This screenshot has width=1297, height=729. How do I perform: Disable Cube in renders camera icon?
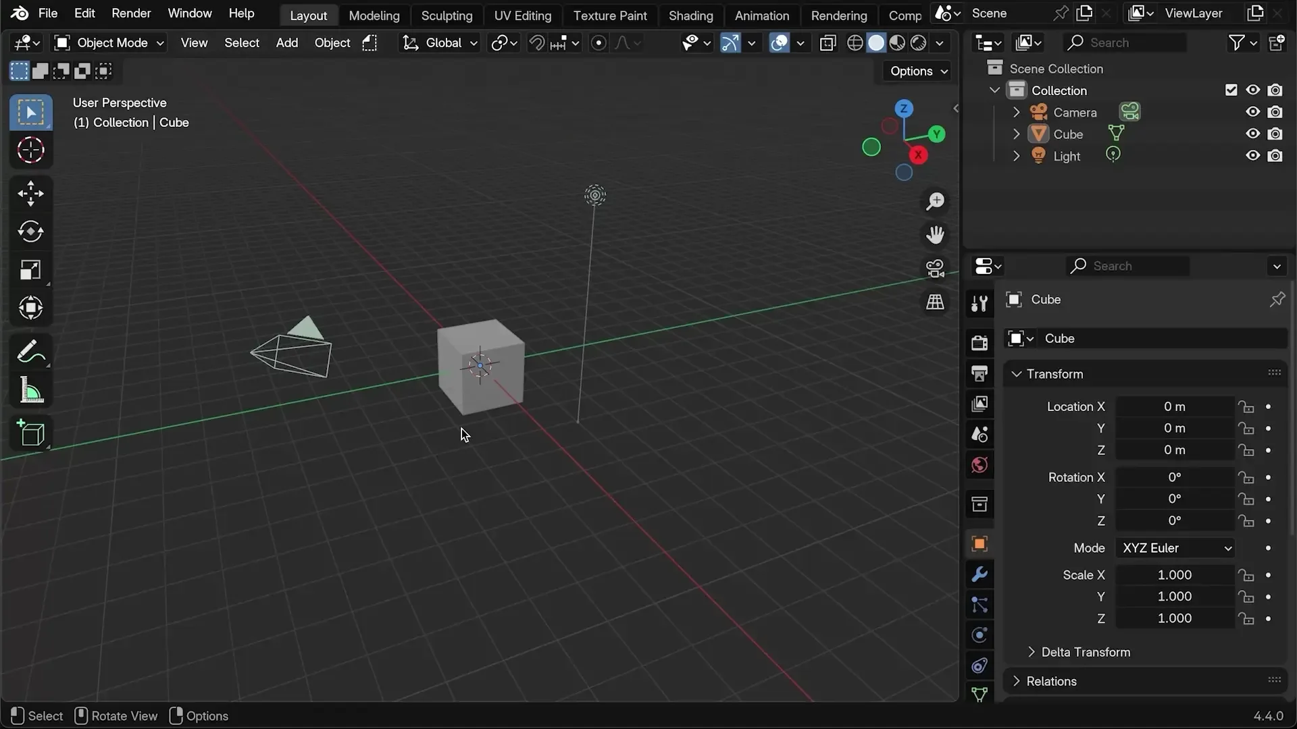1275,134
